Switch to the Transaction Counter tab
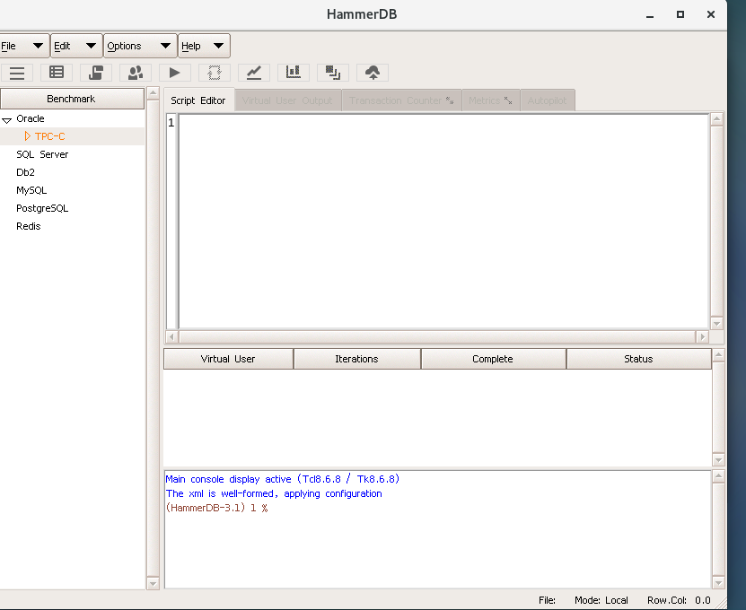The width and height of the screenshot is (746, 610). [x=401, y=100]
